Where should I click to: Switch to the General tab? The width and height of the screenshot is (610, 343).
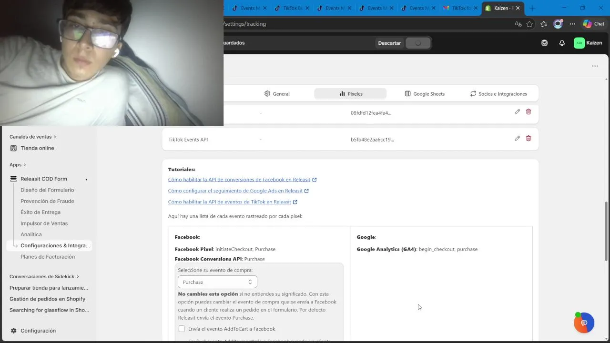[x=277, y=94]
